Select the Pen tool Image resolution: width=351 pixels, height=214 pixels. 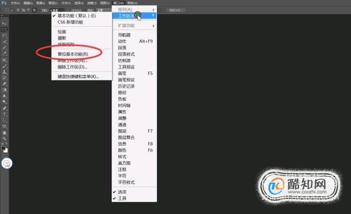pyautogui.click(x=4, y=108)
